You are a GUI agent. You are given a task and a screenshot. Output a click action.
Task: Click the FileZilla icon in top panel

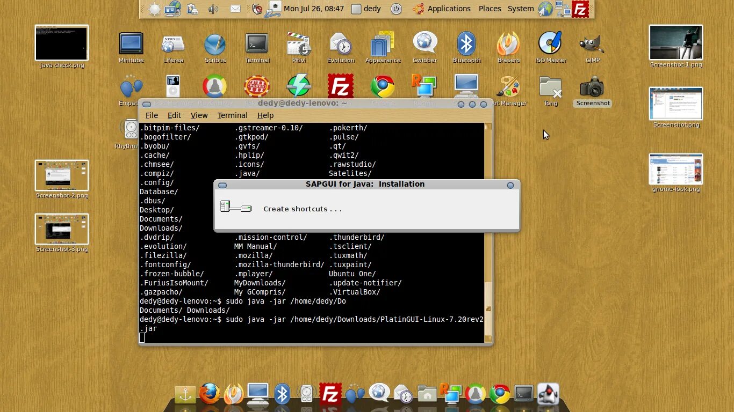pos(580,9)
